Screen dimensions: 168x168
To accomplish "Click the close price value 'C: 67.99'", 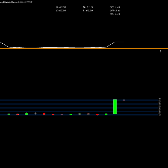I will 61,11.
